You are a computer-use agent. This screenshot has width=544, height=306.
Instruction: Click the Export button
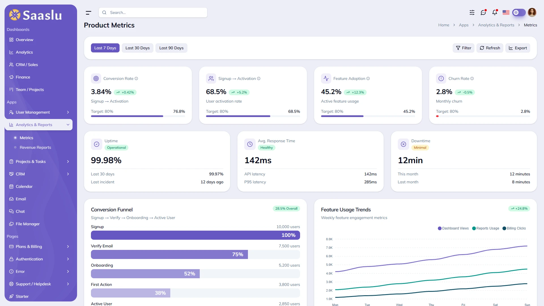(x=518, y=48)
